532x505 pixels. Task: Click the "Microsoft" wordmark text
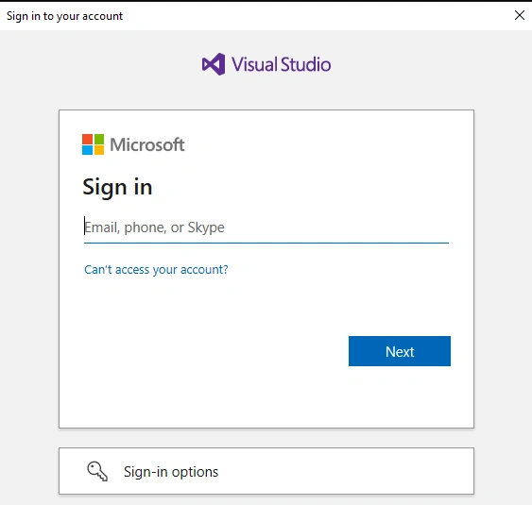(147, 144)
